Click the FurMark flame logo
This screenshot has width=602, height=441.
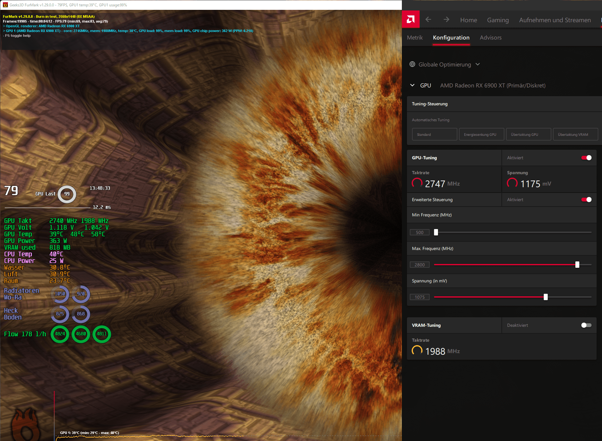[x=26, y=425]
